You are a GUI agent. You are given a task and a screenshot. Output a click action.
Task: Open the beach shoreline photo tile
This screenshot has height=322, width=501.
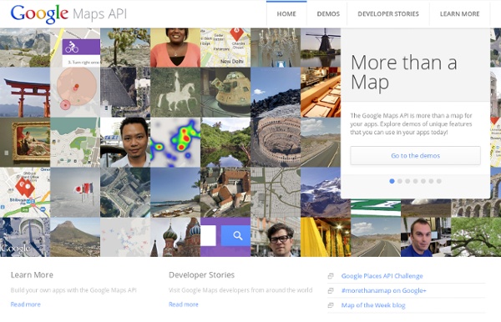click(175, 193)
